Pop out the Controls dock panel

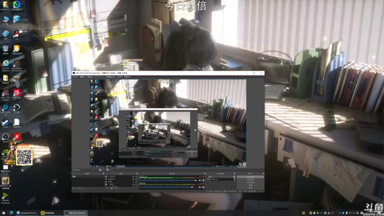point(264,174)
